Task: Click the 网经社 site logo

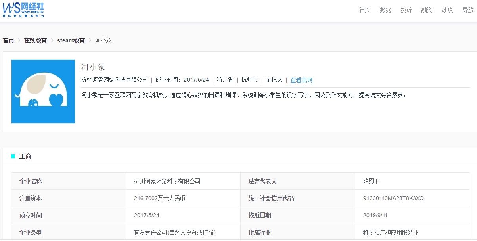Action: point(24,10)
